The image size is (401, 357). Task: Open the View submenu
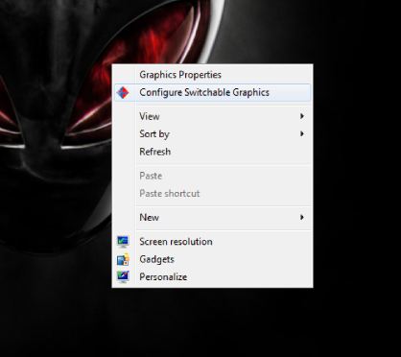(212, 116)
